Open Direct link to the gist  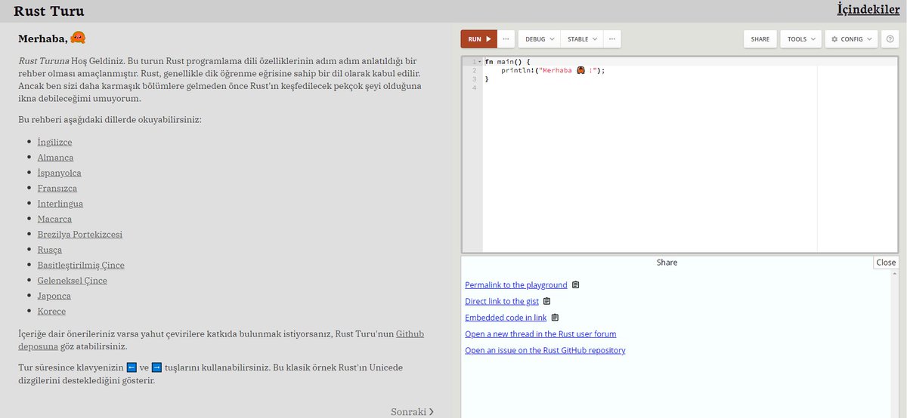502,301
